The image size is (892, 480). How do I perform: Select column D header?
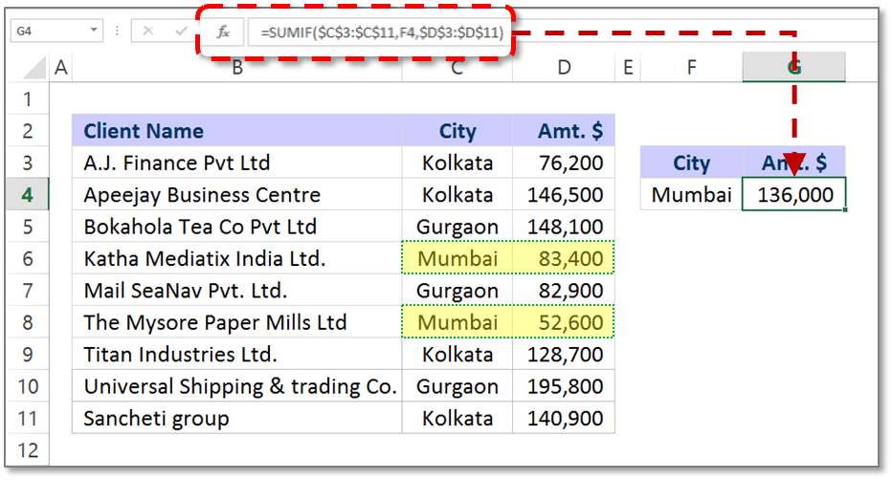[x=564, y=68]
